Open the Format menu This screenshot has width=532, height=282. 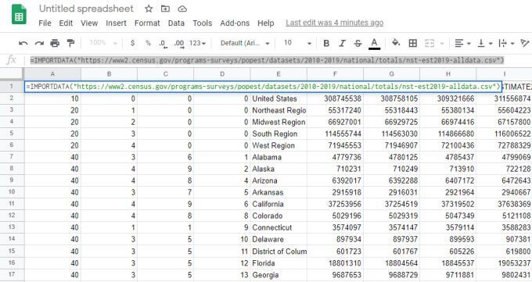pyautogui.click(x=147, y=23)
